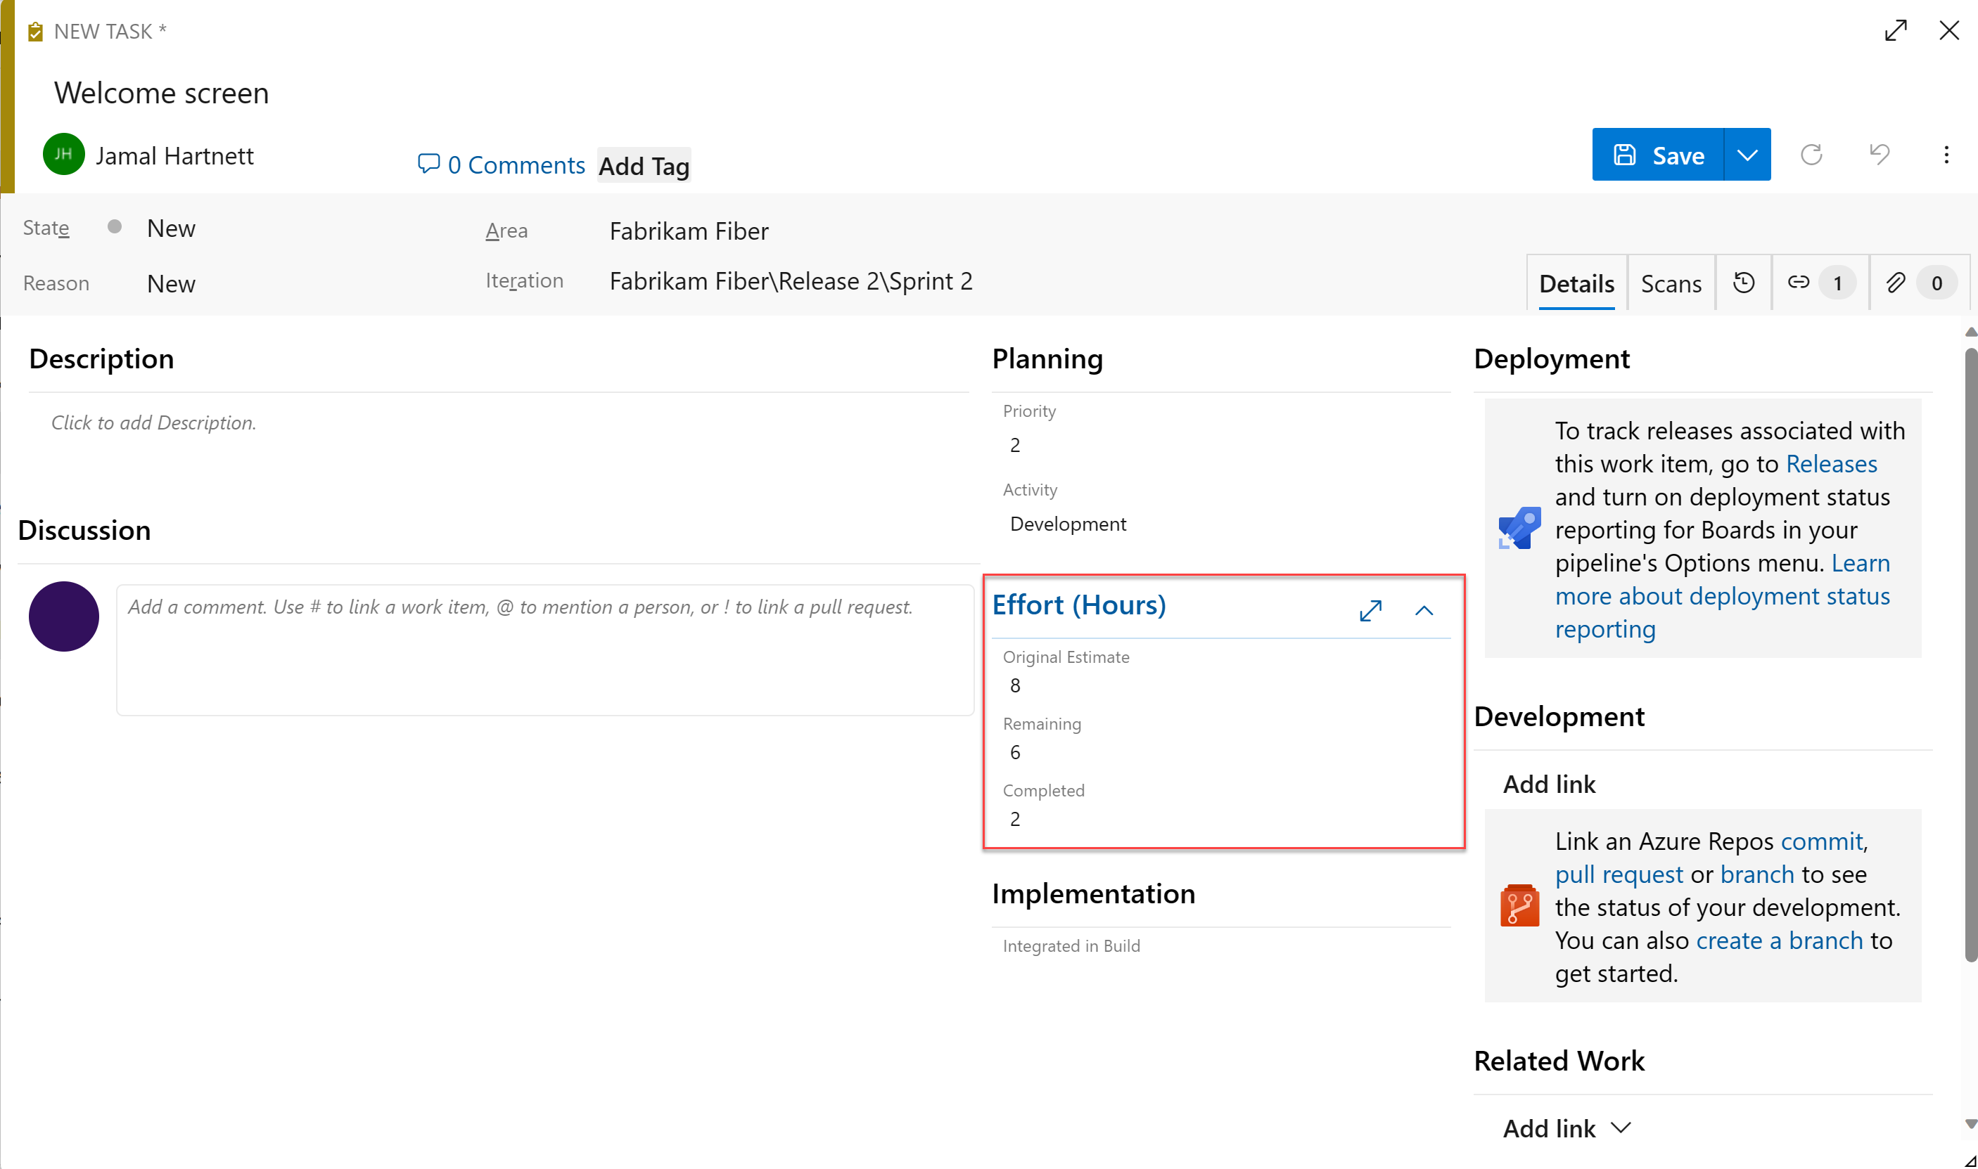This screenshot has width=1978, height=1169.
Task: Click the full-screen expand task icon
Action: point(1894,30)
